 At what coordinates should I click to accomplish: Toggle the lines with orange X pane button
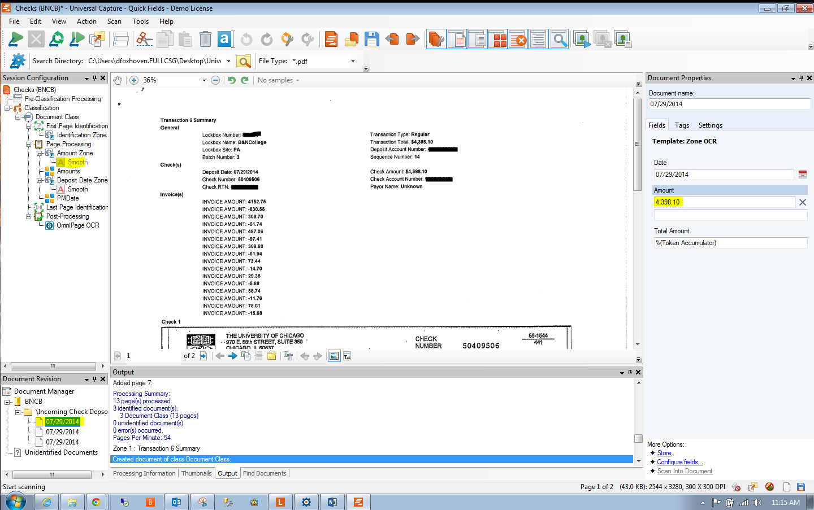point(518,39)
